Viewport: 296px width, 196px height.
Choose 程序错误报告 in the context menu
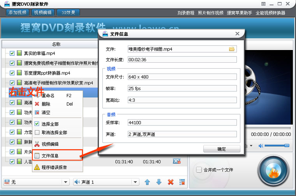[57, 167]
